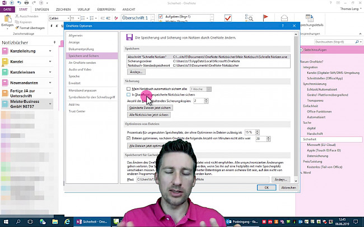
Task: Switch to the EINFÜGEN ribbon tab
Action: point(42,10)
